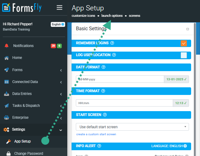The image size is (200, 156).
Task: Open help for Remember Logins
Action: tap(112, 43)
